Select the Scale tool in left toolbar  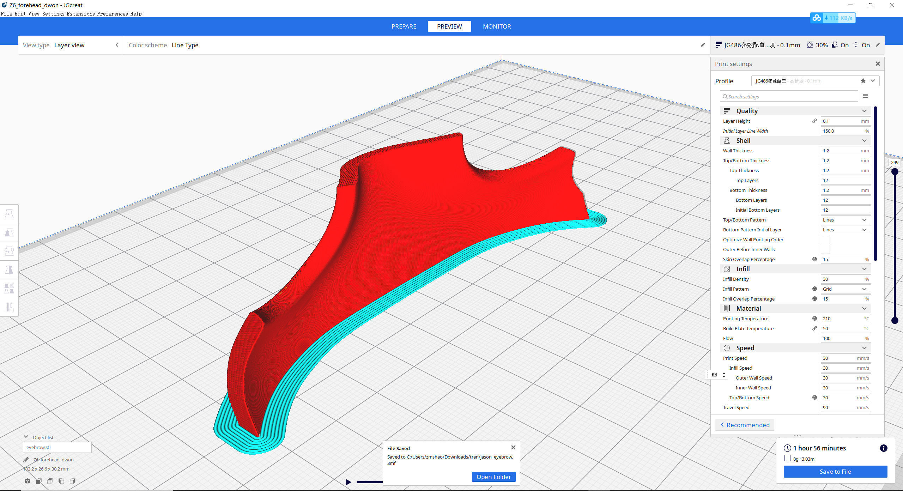point(9,232)
